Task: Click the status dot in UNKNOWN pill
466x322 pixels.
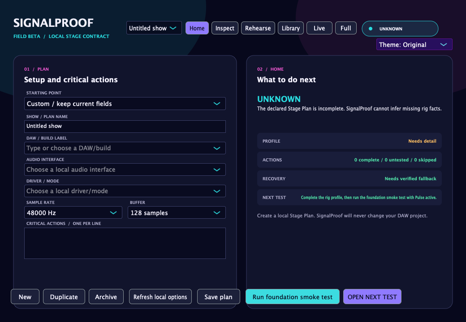Action: click(x=371, y=29)
